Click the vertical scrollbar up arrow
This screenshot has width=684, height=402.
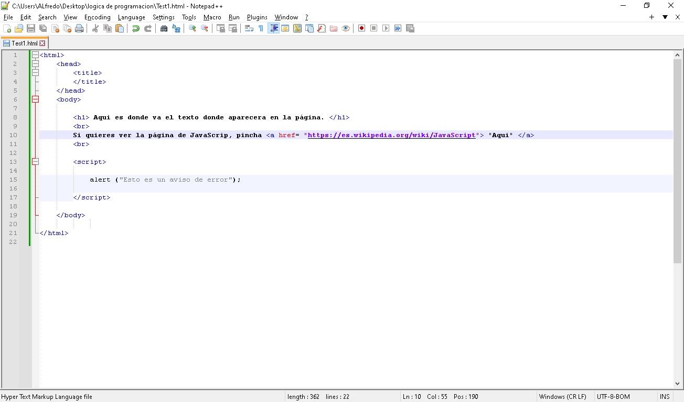678,55
